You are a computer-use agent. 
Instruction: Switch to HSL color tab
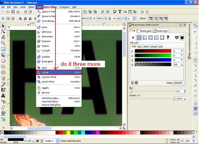(139, 47)
